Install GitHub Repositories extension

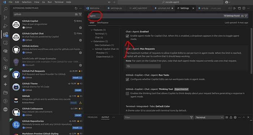click(x=76, y=128)
